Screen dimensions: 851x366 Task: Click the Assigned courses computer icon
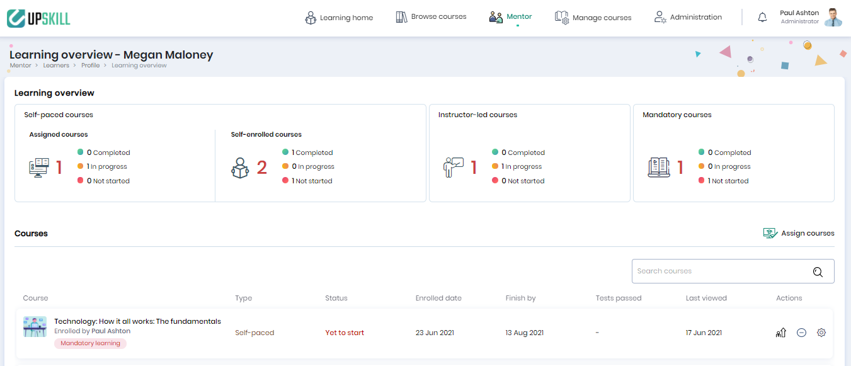click(39, 168)
